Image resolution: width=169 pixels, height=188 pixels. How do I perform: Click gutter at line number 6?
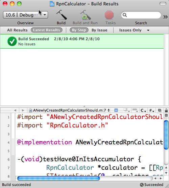(8, 159)
